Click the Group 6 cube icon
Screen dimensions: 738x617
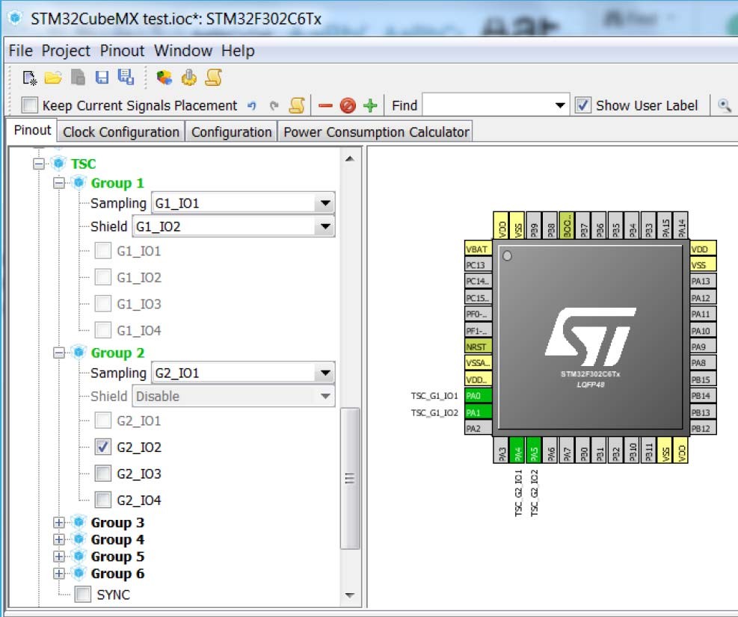click(x=79, y=573)
